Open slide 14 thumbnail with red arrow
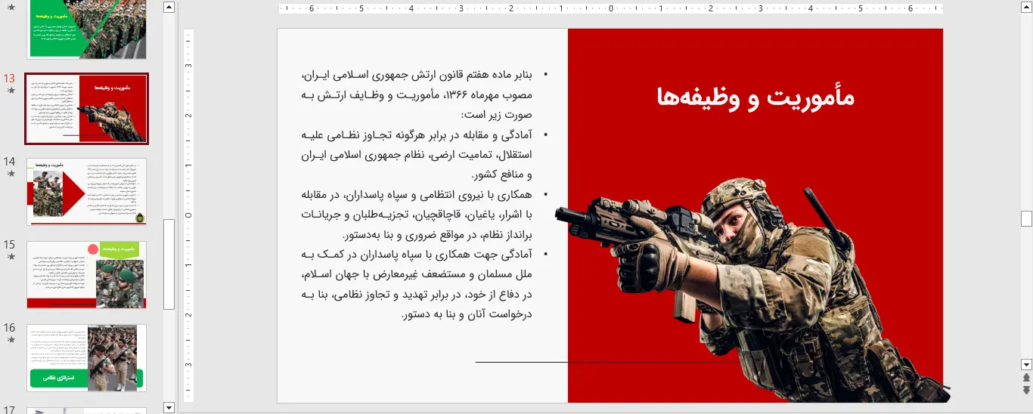The image size is (1033, 414). click(x=87, y=191)
